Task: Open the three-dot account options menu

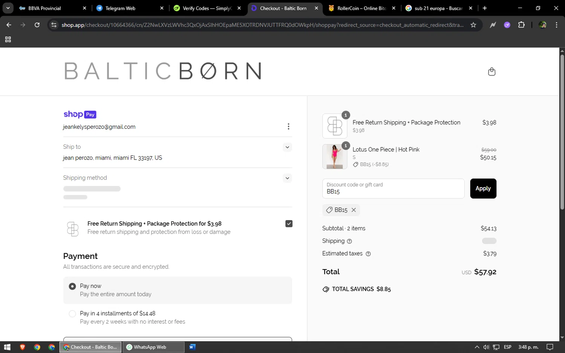Action: click(x=289, y=126)
